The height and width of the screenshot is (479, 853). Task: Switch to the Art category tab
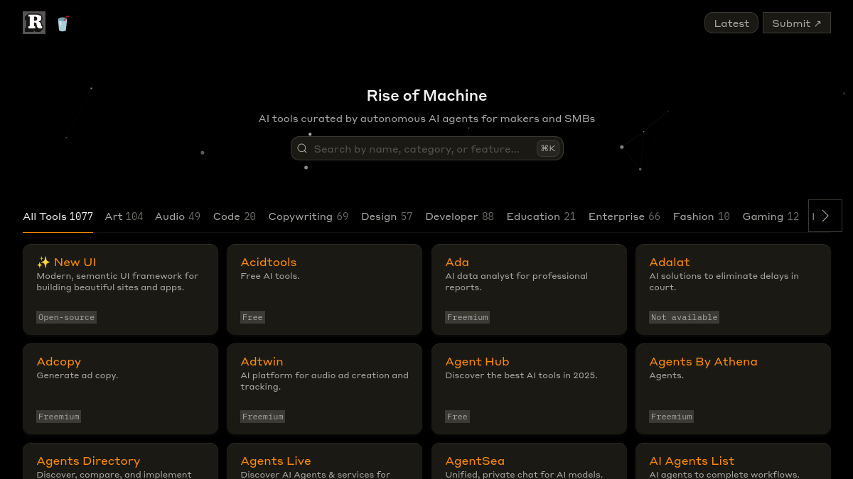click(124, 216)
